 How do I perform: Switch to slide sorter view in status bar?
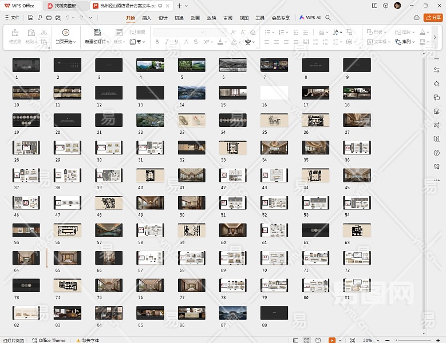point(307,340)
